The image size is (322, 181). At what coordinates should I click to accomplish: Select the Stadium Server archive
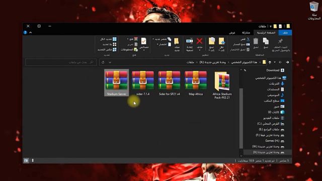pos(116,82)
